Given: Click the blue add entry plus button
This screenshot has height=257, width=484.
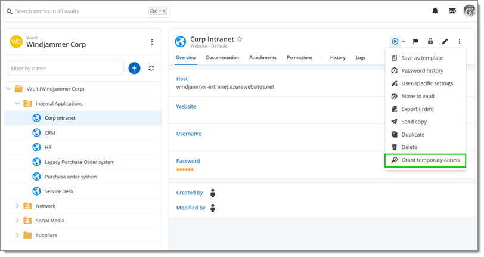Looking at the screenshot, I should [x=134, y=68].
